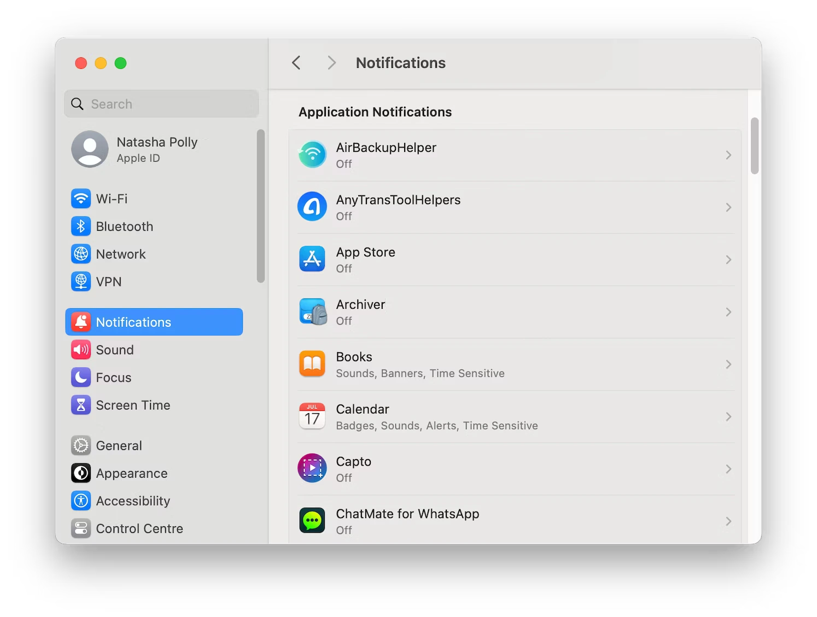The width and height of the screenshot is (817, 617).
Task: Open Sound settings in sidebar
Action: [x=114, y=350]
